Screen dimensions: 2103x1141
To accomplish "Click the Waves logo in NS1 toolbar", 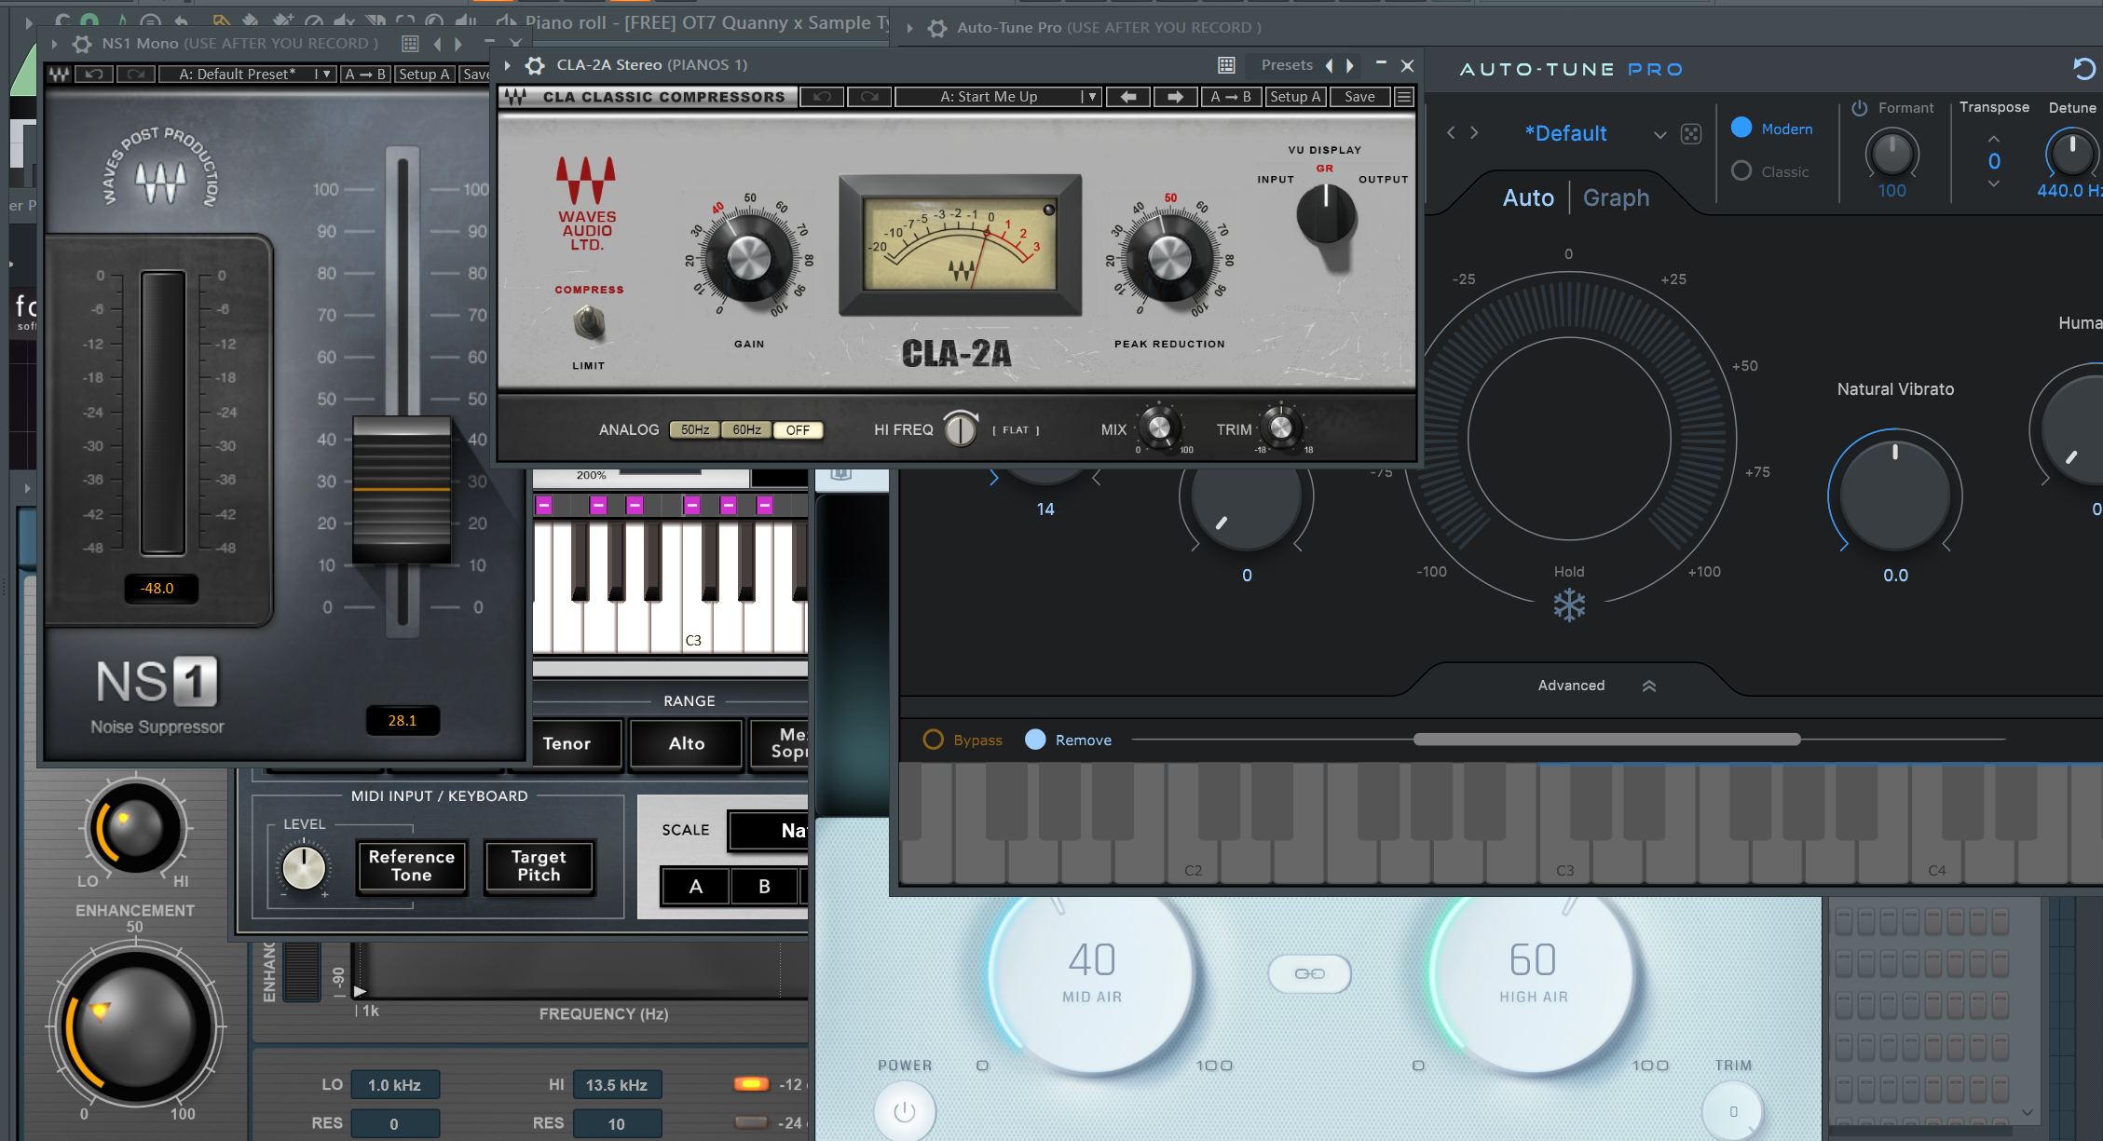I will pos(60,75).
